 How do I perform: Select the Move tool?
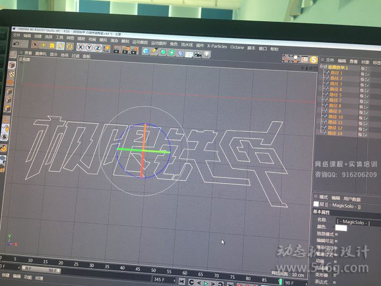[44, 45]
